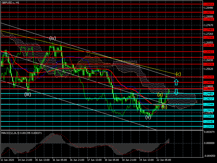Select the yellow (c) wave label
217x163 pixels.
[x=178, y=74]
